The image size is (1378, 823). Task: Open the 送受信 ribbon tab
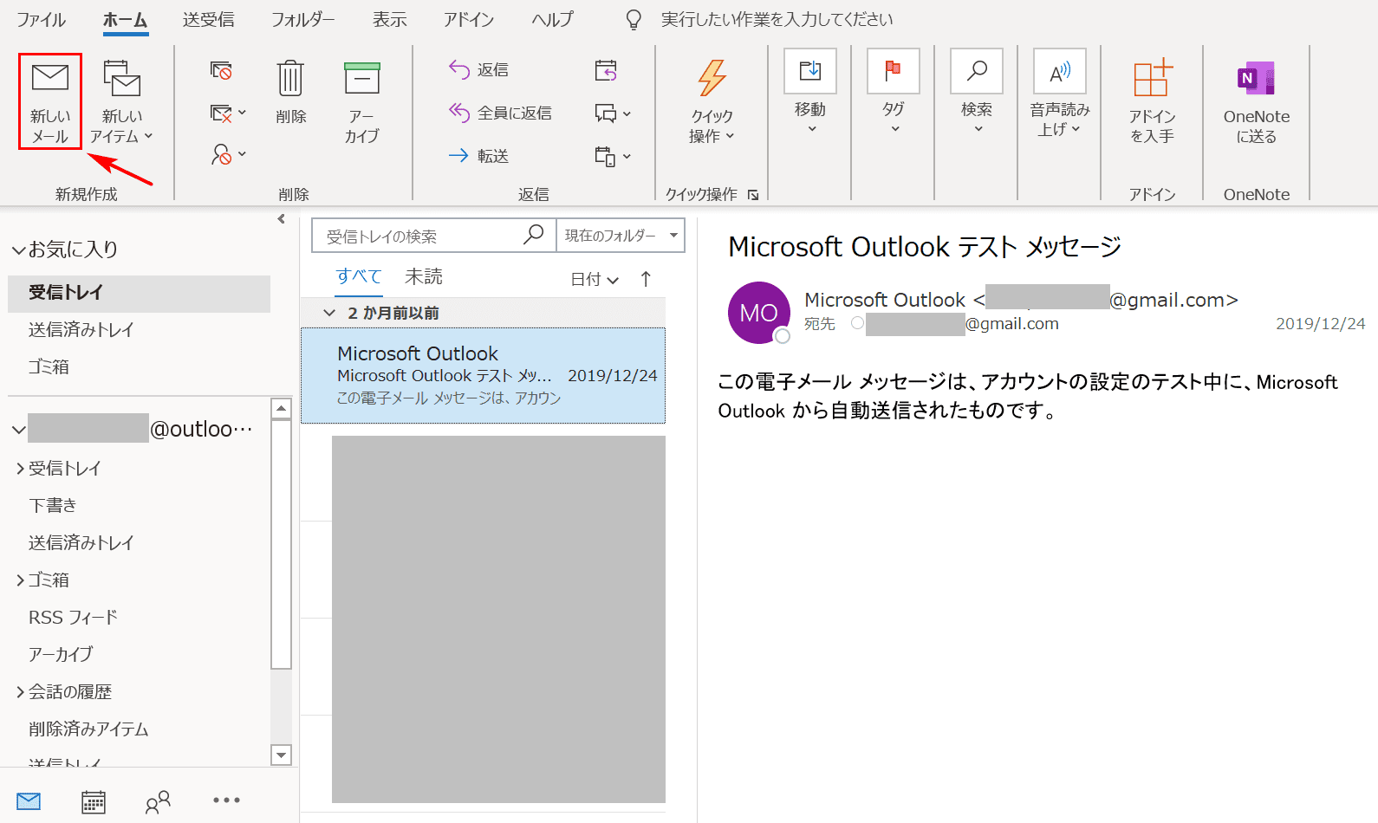[x=208, y=19]
